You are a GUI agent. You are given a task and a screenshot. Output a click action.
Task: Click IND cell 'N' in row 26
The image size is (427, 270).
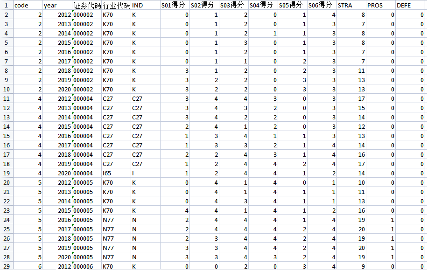146,238
